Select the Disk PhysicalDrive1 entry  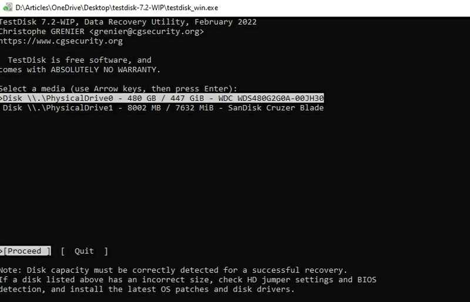pos(162,108)
